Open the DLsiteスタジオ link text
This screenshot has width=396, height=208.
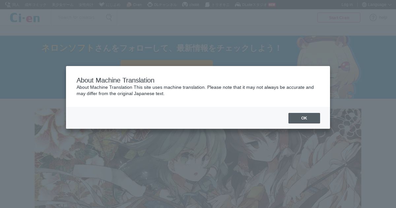point(254,5)
